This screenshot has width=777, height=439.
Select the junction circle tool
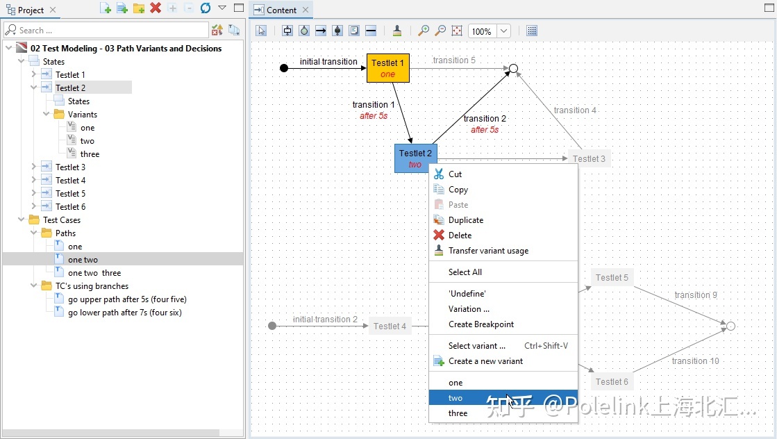[x=304, y=31]
